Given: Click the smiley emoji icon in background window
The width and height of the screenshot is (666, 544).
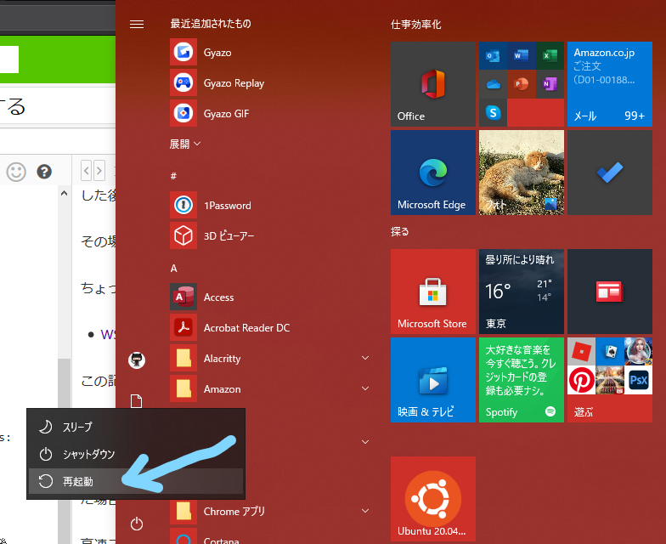Looking at the screenshot, I should point(16,172).
